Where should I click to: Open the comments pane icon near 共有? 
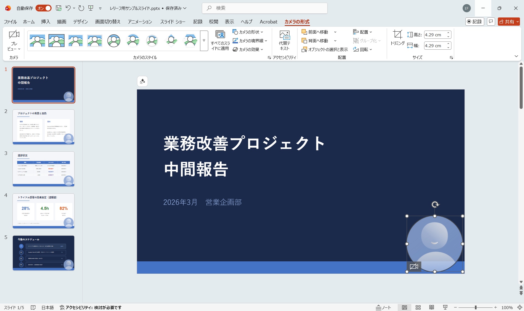point(491,21)
